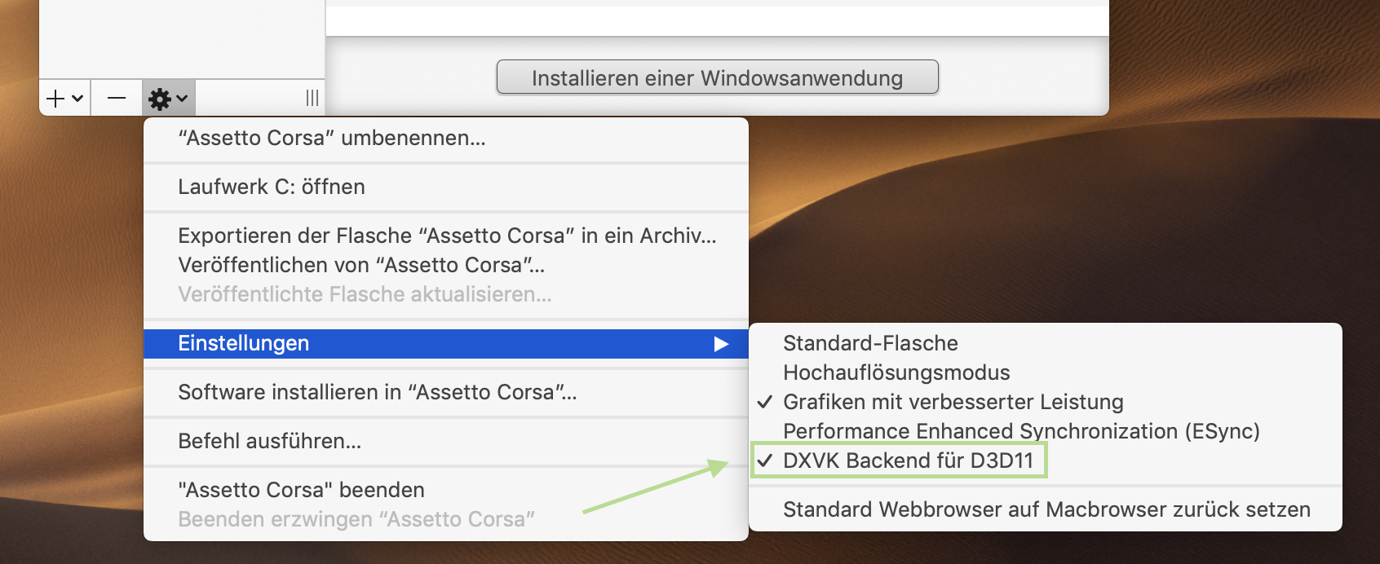This screenshot has width=1380, height=564.
Task: Click the minus remove-bottle icon
Action: (117, 99)
